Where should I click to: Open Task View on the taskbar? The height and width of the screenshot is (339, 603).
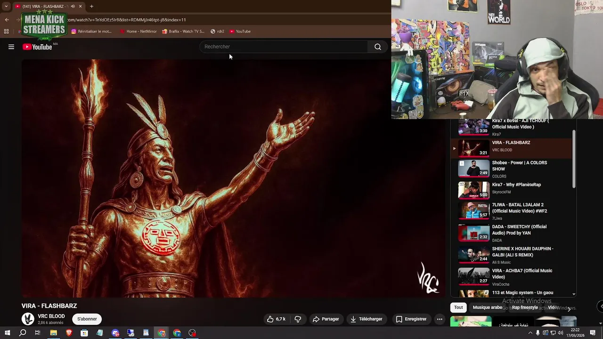[x=38, y=333]
